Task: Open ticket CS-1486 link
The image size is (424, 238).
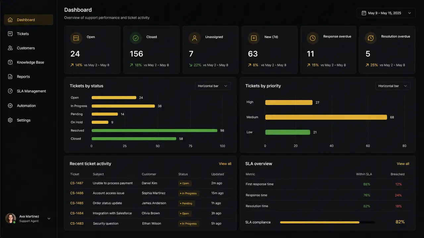Action: (x=77, y=193)
